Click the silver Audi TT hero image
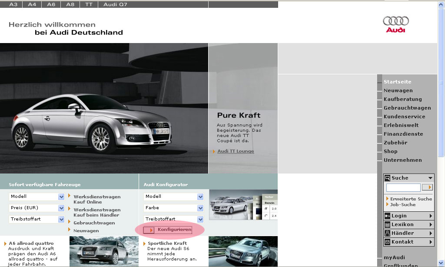This screenshot has height=267, width=445. coord(104,108)
